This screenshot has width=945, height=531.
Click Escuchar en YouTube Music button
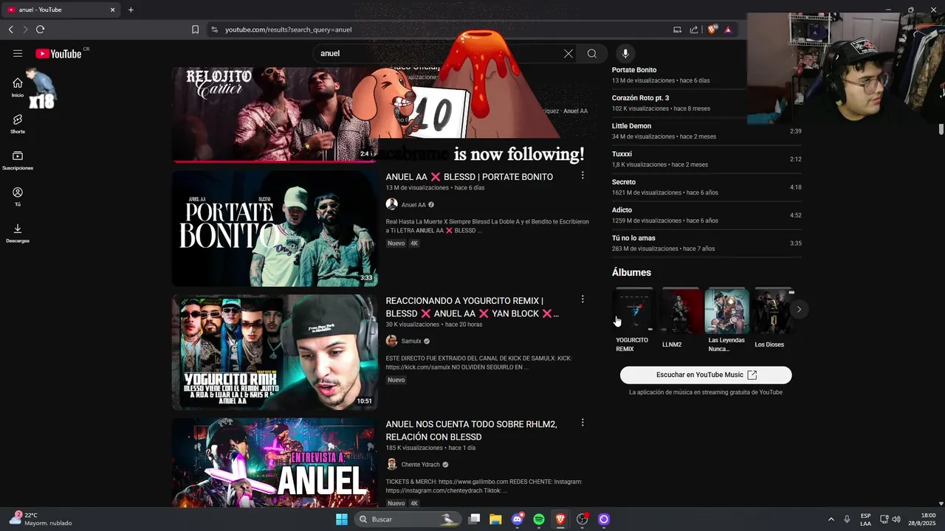click(706, 375)
